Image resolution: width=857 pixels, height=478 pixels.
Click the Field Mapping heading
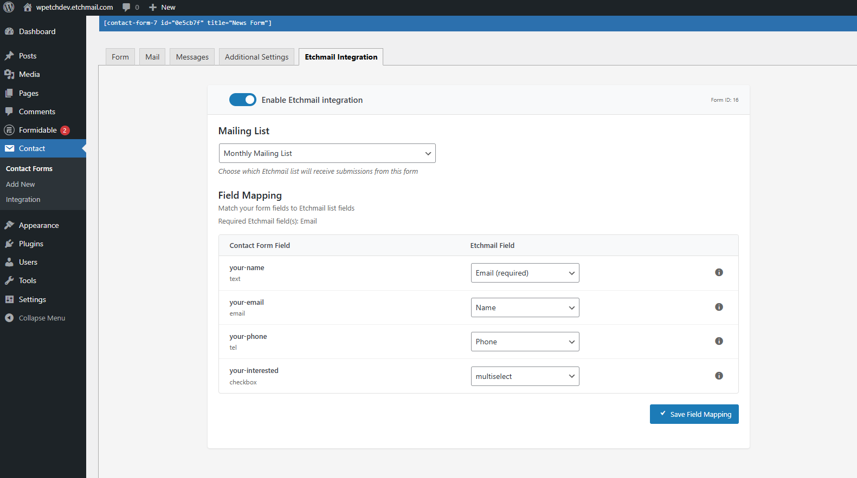(250, 195)
